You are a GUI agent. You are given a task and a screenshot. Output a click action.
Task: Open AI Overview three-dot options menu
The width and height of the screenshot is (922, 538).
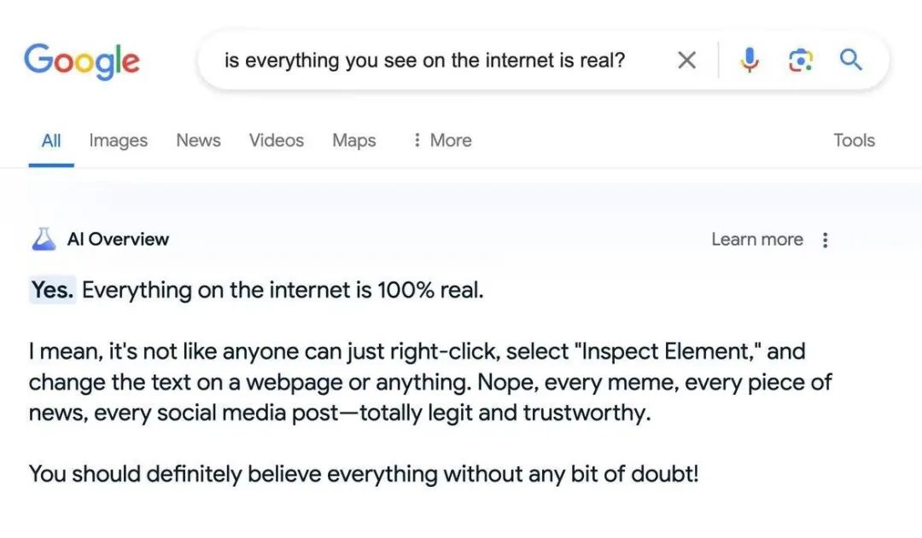tap(825, 240)
